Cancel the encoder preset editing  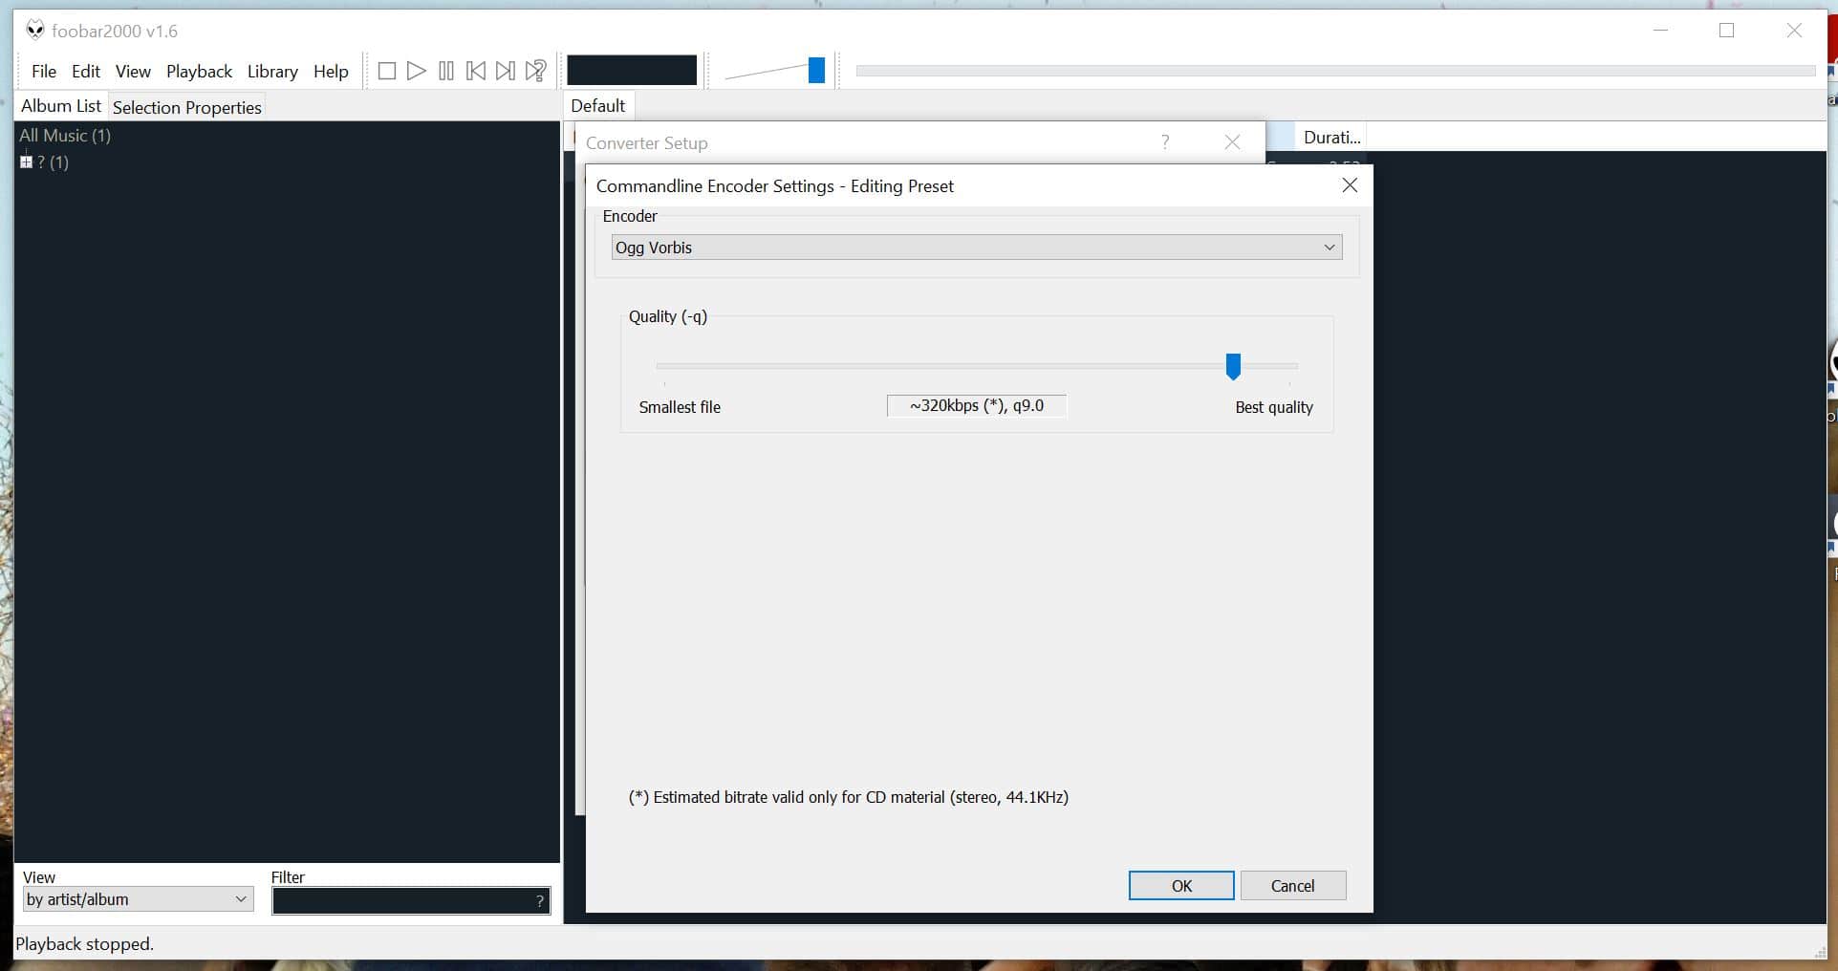point(1293,886)
